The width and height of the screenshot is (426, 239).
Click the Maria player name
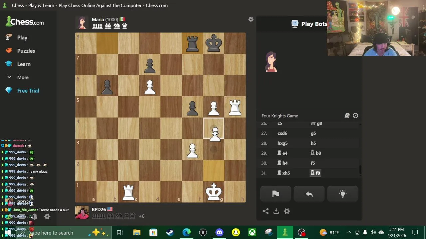(x=98, y=20)
